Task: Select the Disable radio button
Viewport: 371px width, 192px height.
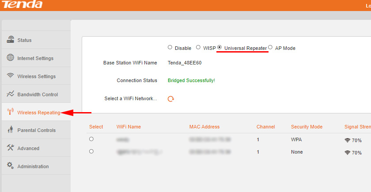Action: [170, 48]
